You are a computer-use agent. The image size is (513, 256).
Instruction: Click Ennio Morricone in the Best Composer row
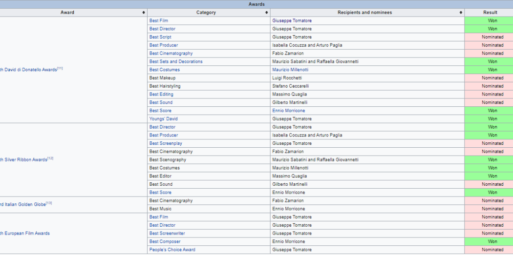[289, 242]
